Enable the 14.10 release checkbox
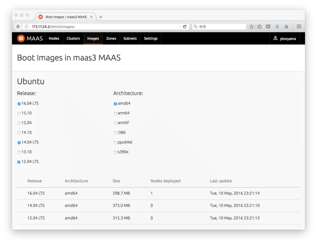The image size is (317, 244). [19, 133]
